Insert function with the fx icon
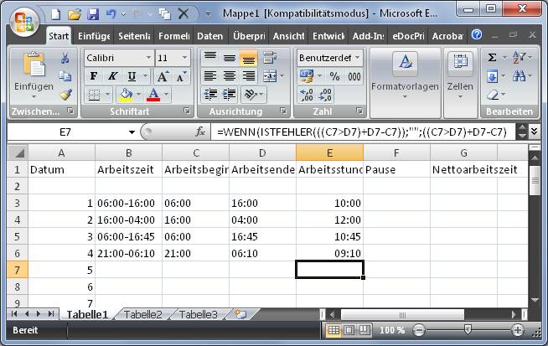Image resolution: width=548 pixels, height=346 pixels. pyautogui.click(x=200, y=132)
